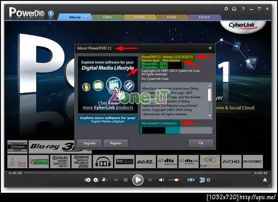Skip to previous chapter

(x=116, y=180)
